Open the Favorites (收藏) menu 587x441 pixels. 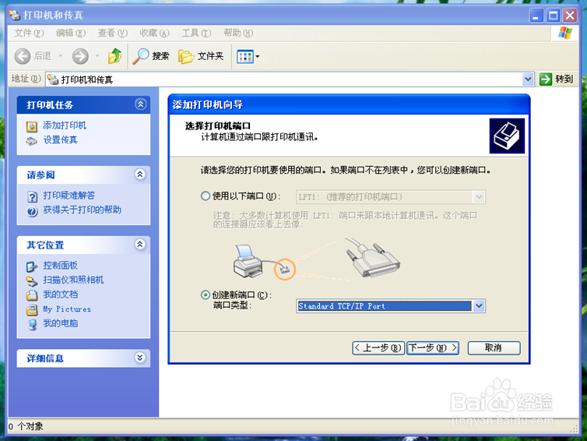[x=155, y=34]
